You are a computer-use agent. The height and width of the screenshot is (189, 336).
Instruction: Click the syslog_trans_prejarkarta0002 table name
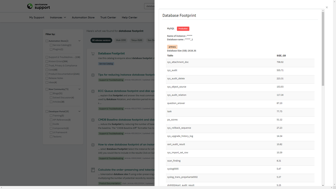[x=182, y=177]
